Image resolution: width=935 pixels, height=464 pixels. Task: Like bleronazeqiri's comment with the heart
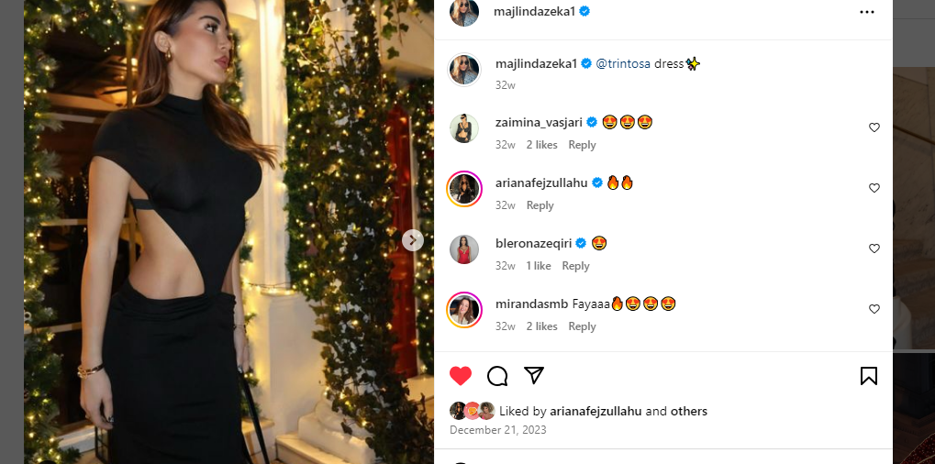pos(874,249)
